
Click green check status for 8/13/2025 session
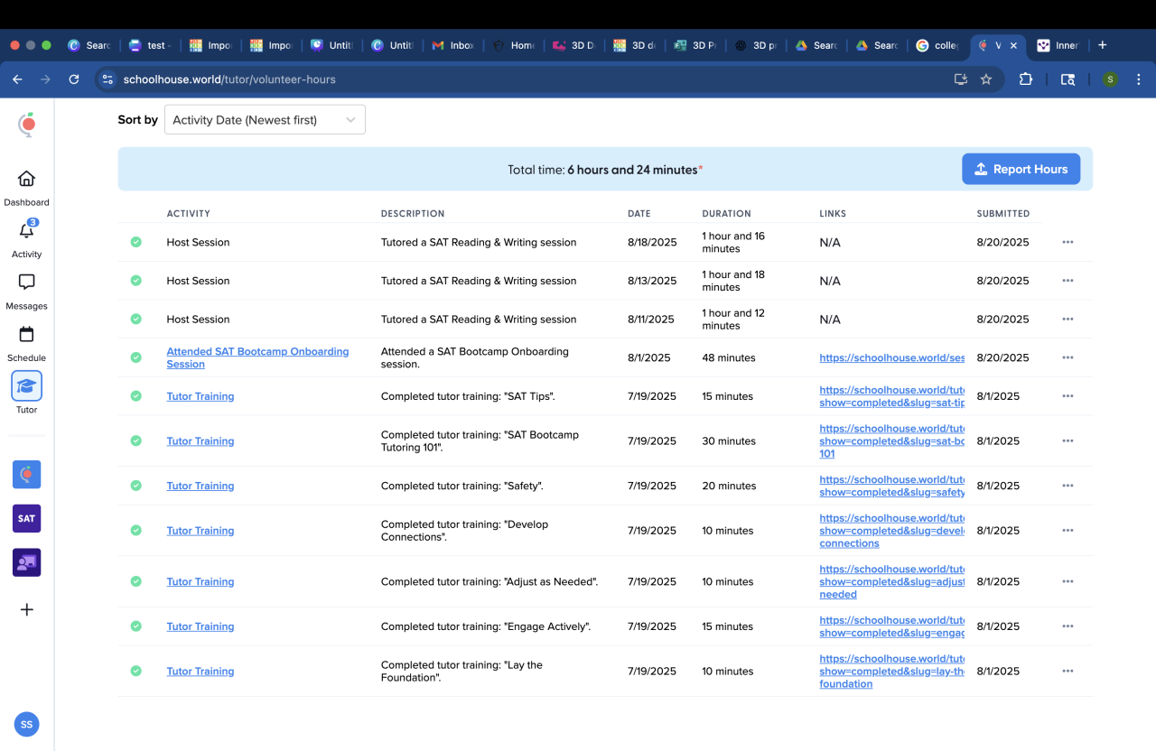click(135, 281)
